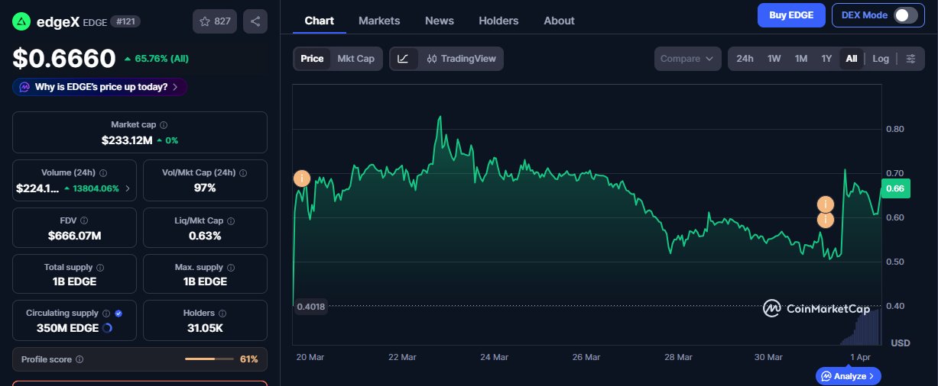Click the Market cap info icon

tap(164, 124)
